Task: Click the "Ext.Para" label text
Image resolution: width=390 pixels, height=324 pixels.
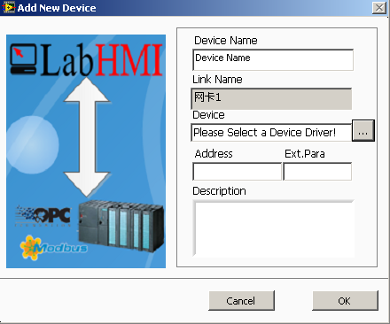Action: (305, 154)
